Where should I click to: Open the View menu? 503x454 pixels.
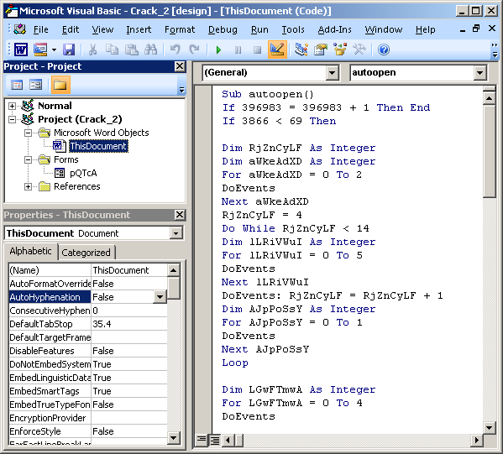[x=102, y=30]
